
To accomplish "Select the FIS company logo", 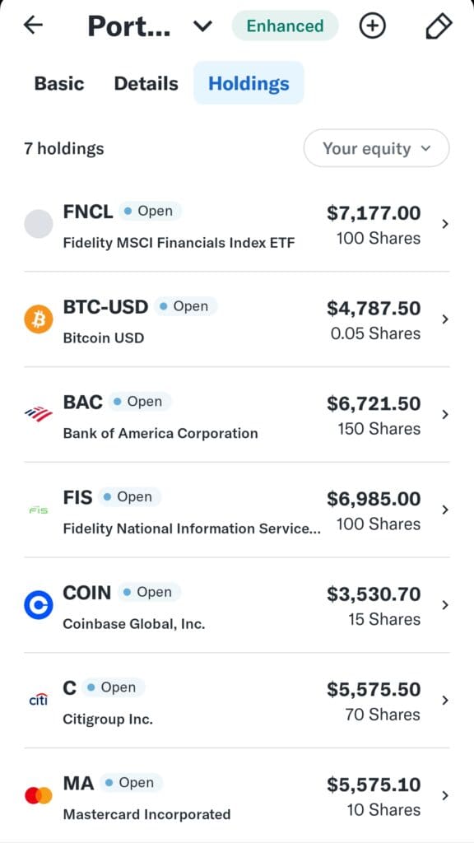I will (x=38, y=510).
